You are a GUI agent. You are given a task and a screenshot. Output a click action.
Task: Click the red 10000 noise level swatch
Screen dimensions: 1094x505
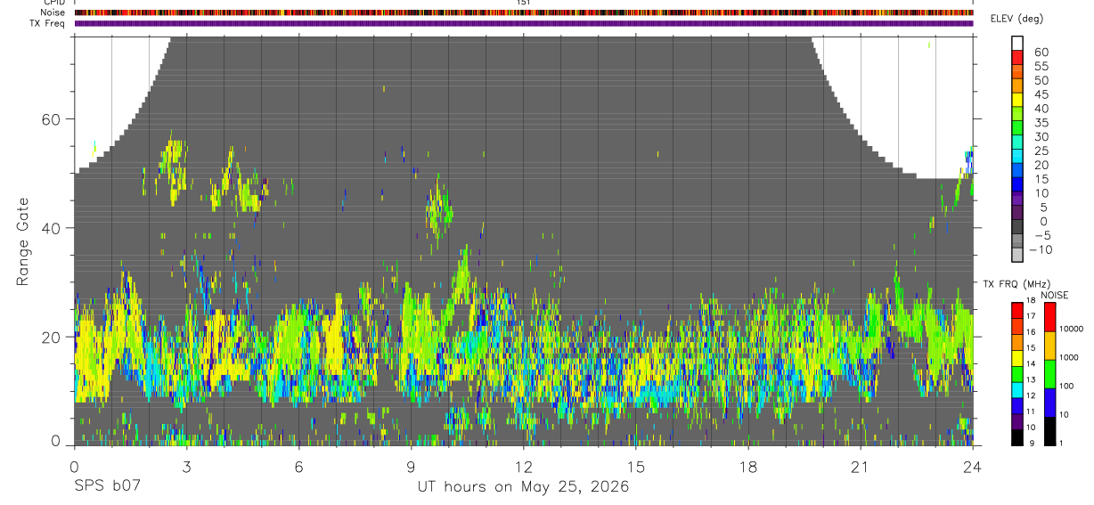pos(1049,317)
